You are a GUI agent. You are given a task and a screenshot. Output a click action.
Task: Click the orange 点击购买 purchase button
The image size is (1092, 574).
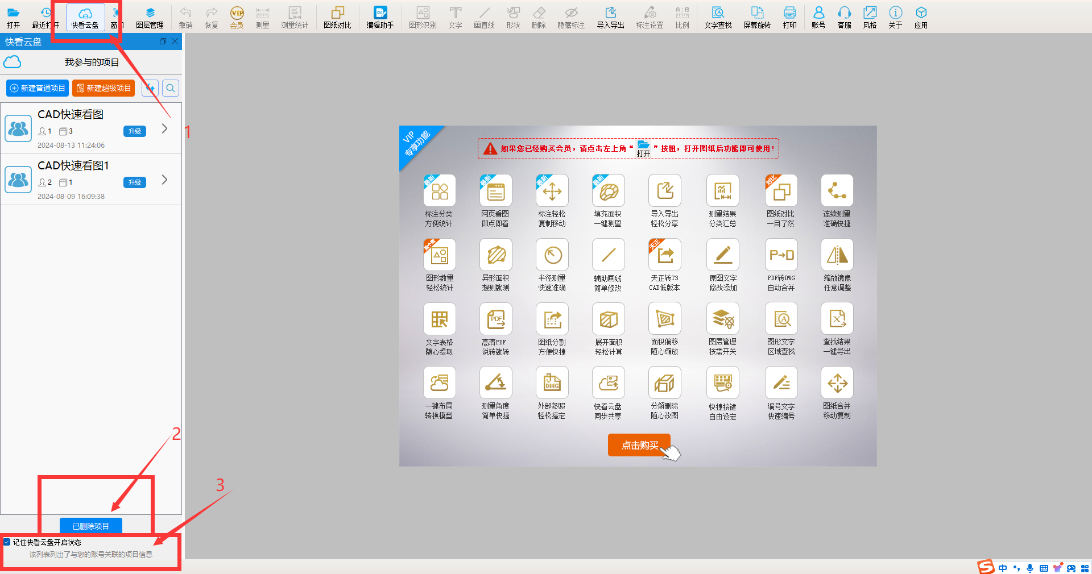click(x=639, y=445)
